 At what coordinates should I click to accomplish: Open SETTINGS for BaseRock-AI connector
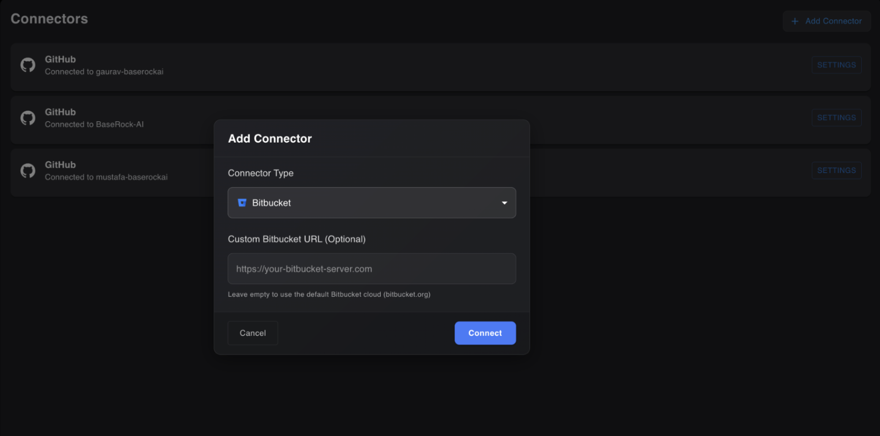836,118
